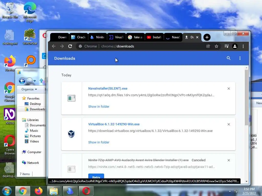Open NavaInstaller(SILENT).exe file link
Image resolution: width=262 pixels, height=196 pixels.
pyautogui.click(x=108, y=89)
